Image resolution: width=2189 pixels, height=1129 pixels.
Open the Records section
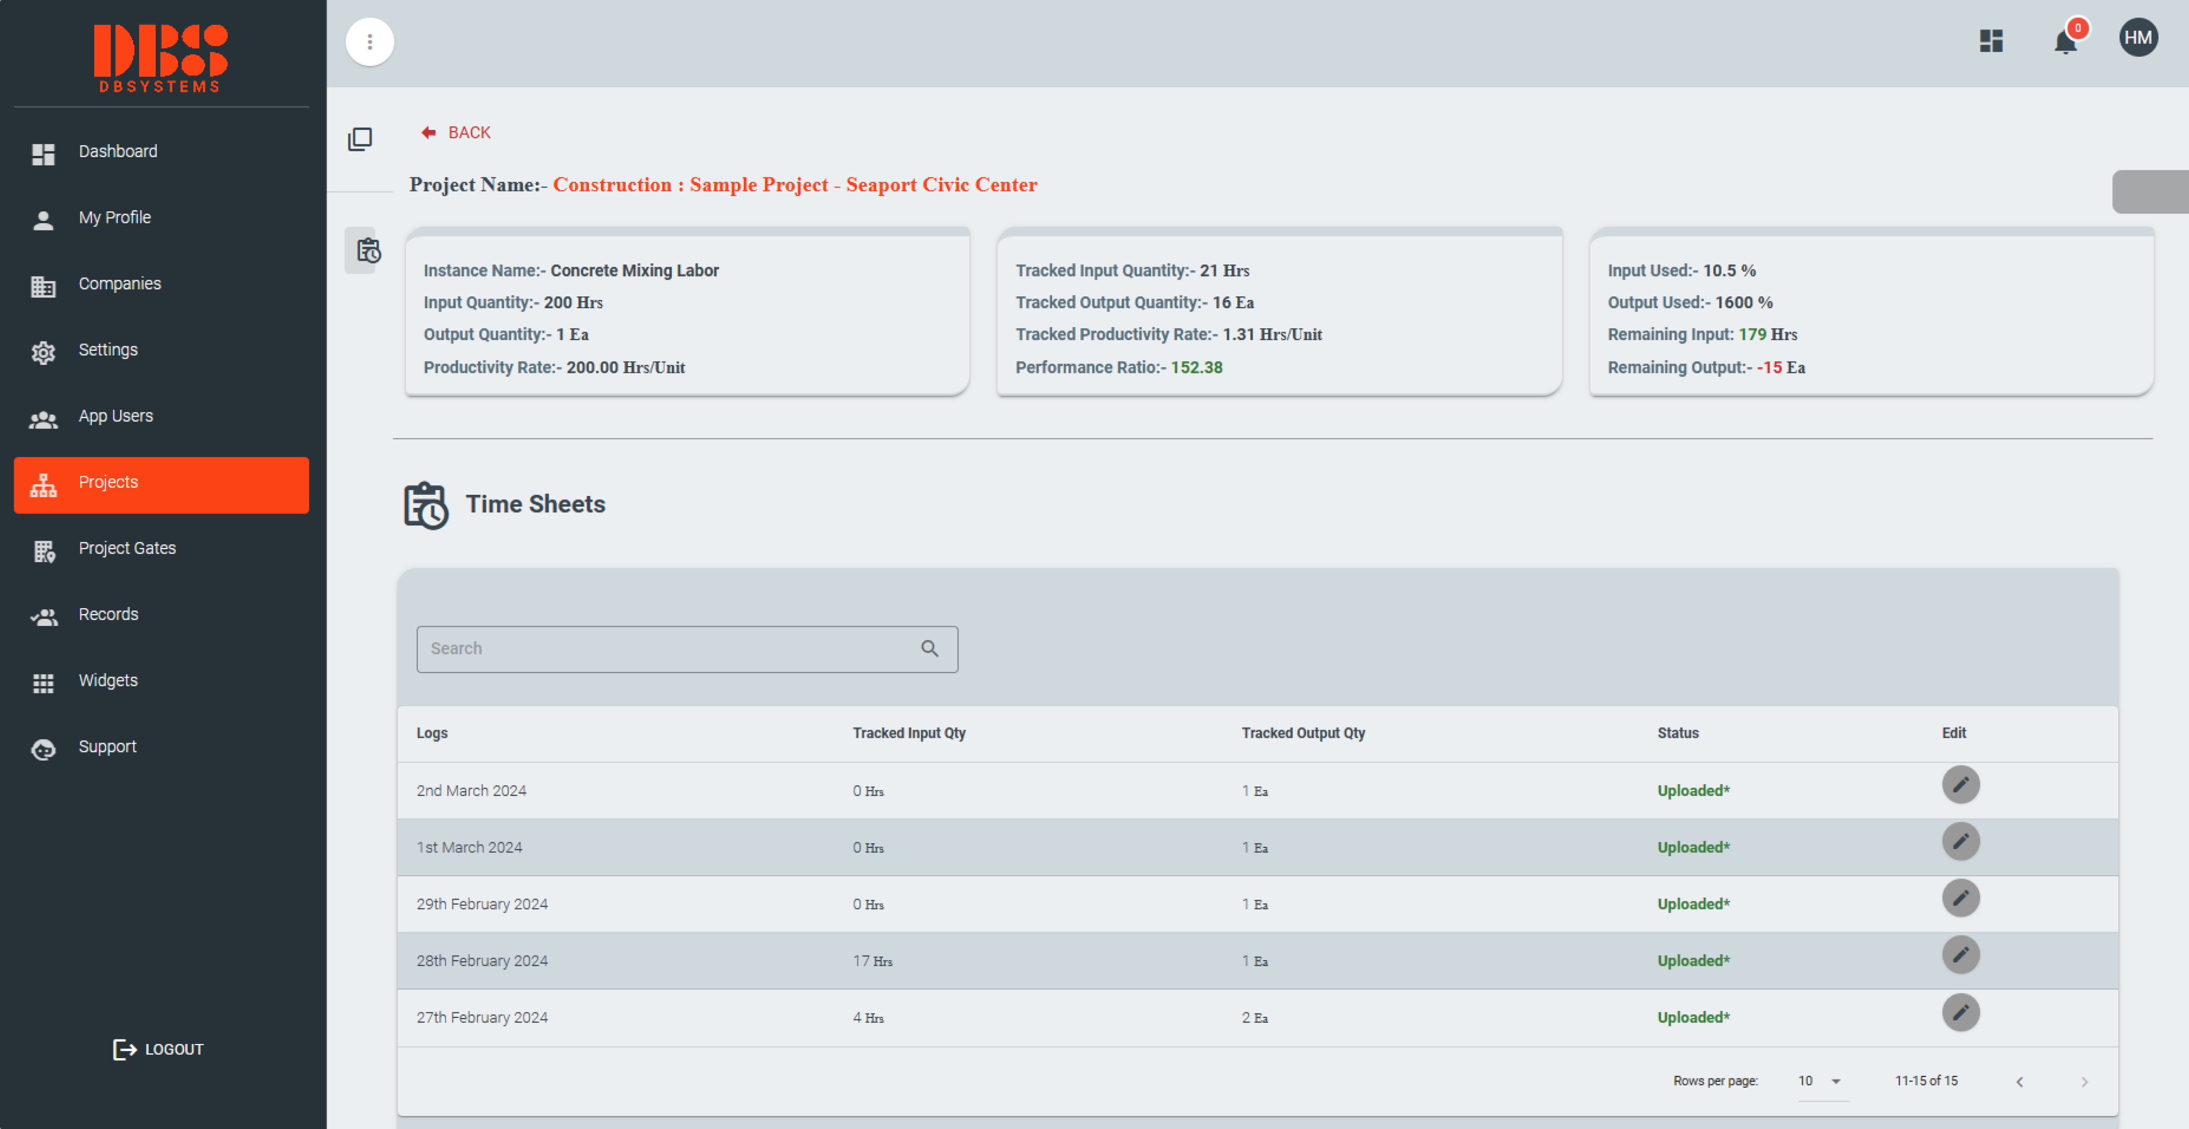pos(108,614)
